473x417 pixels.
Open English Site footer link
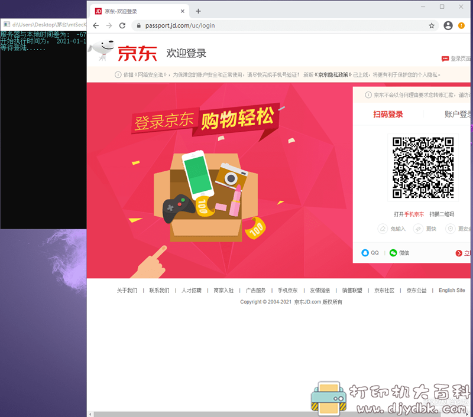(x=452, y=290)
